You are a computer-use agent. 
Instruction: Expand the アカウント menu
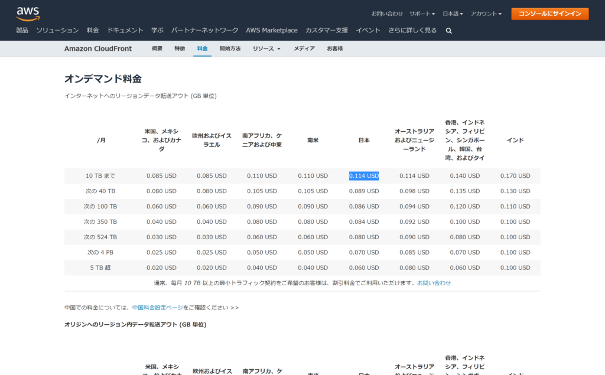(x=487, y=14)
